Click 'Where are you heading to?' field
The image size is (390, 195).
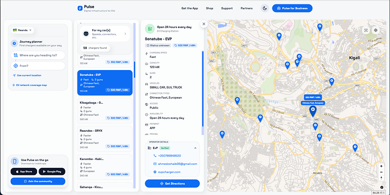point(38,55)
